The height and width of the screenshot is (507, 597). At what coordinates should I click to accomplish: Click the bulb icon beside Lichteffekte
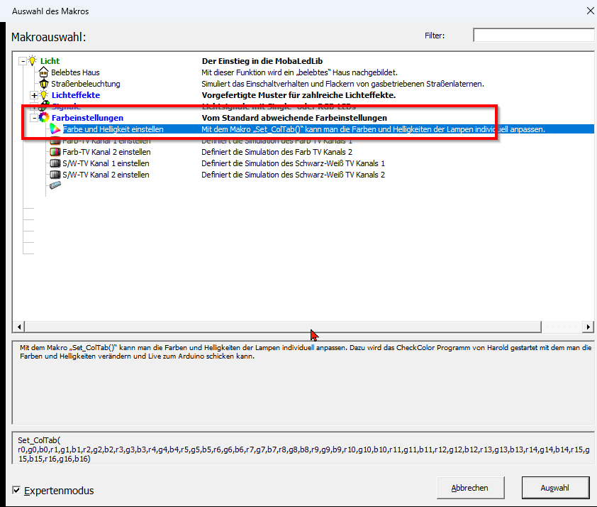point(43,95)
